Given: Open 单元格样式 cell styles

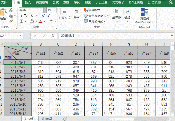Looking at the screenshot, I should pos(95,21).
